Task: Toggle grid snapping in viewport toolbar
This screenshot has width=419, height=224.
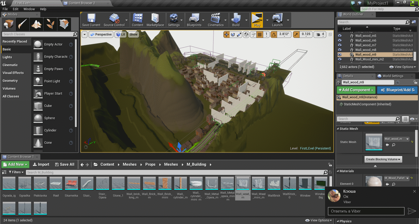Action: tap(260, 35)
